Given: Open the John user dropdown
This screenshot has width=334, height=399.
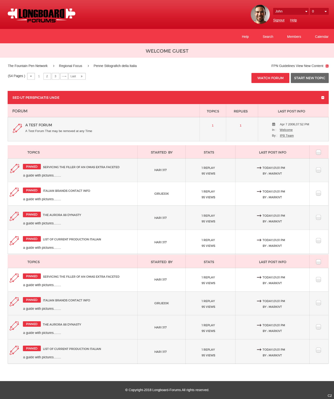Looking at the screenshot, I should click(291, 11).
